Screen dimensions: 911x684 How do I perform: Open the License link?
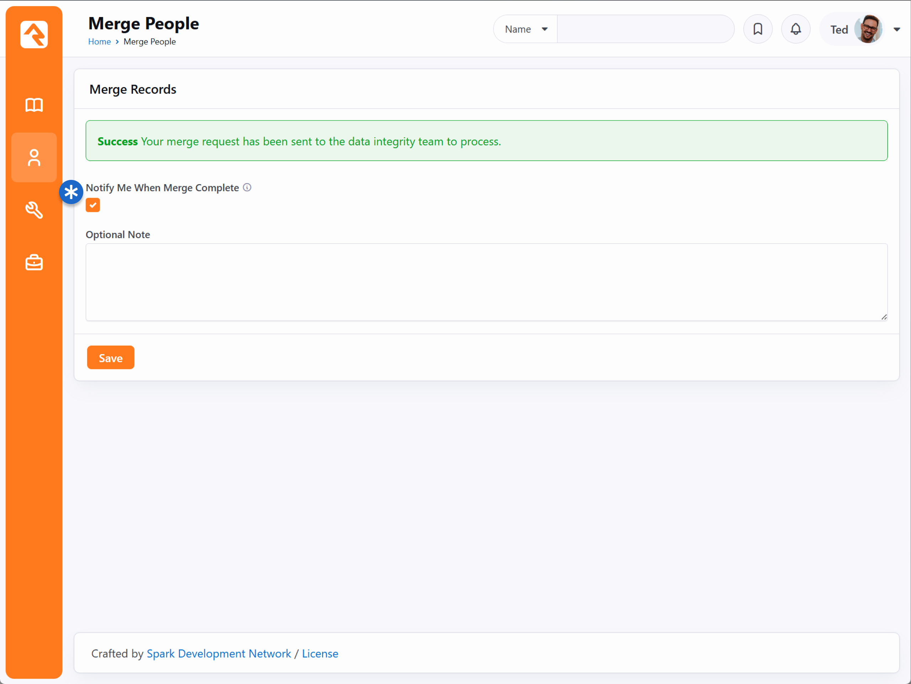pos(320,653)
